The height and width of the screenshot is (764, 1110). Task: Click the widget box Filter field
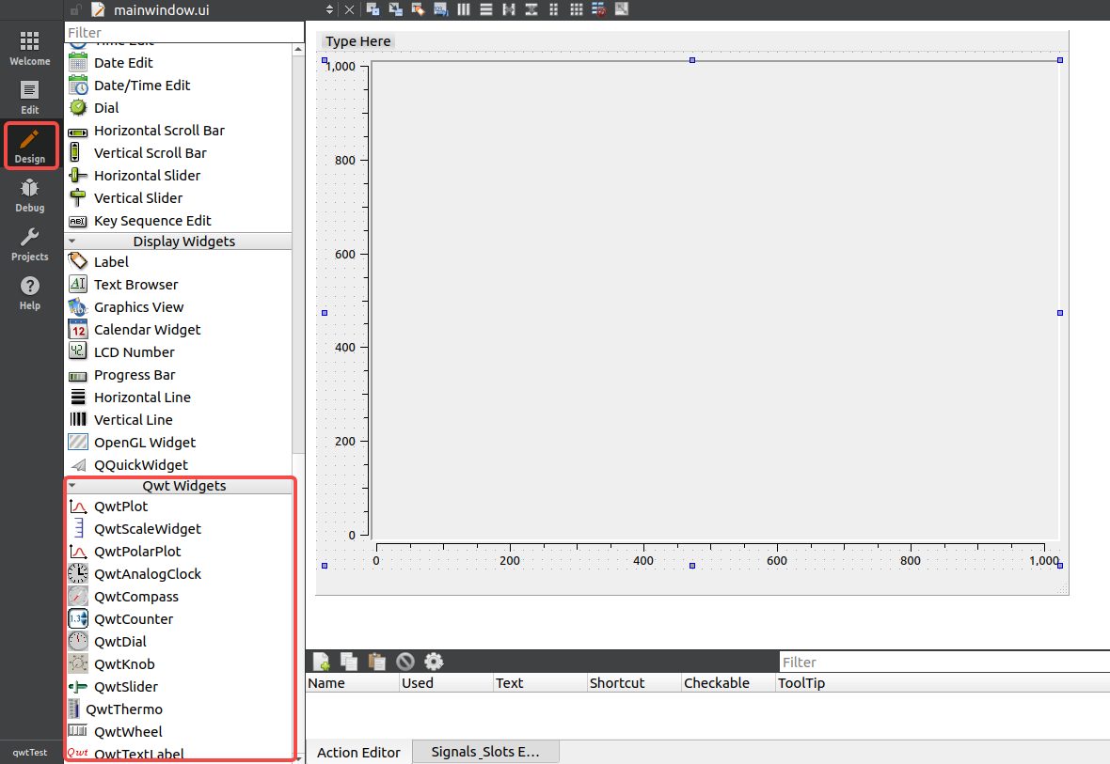tap(179, 31)
